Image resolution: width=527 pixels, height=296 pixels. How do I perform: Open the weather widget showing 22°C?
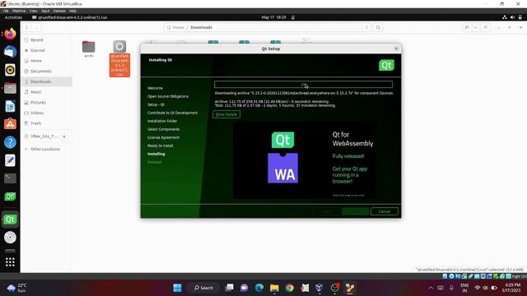[x=16, y=288]
